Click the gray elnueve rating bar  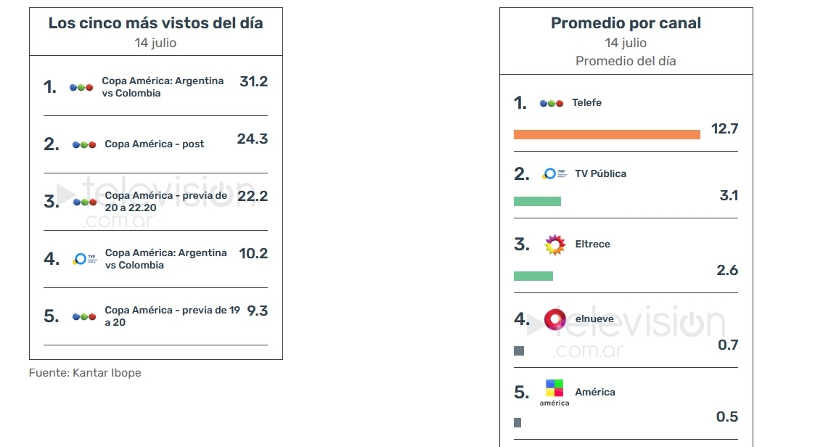click(x=519, y=351)
